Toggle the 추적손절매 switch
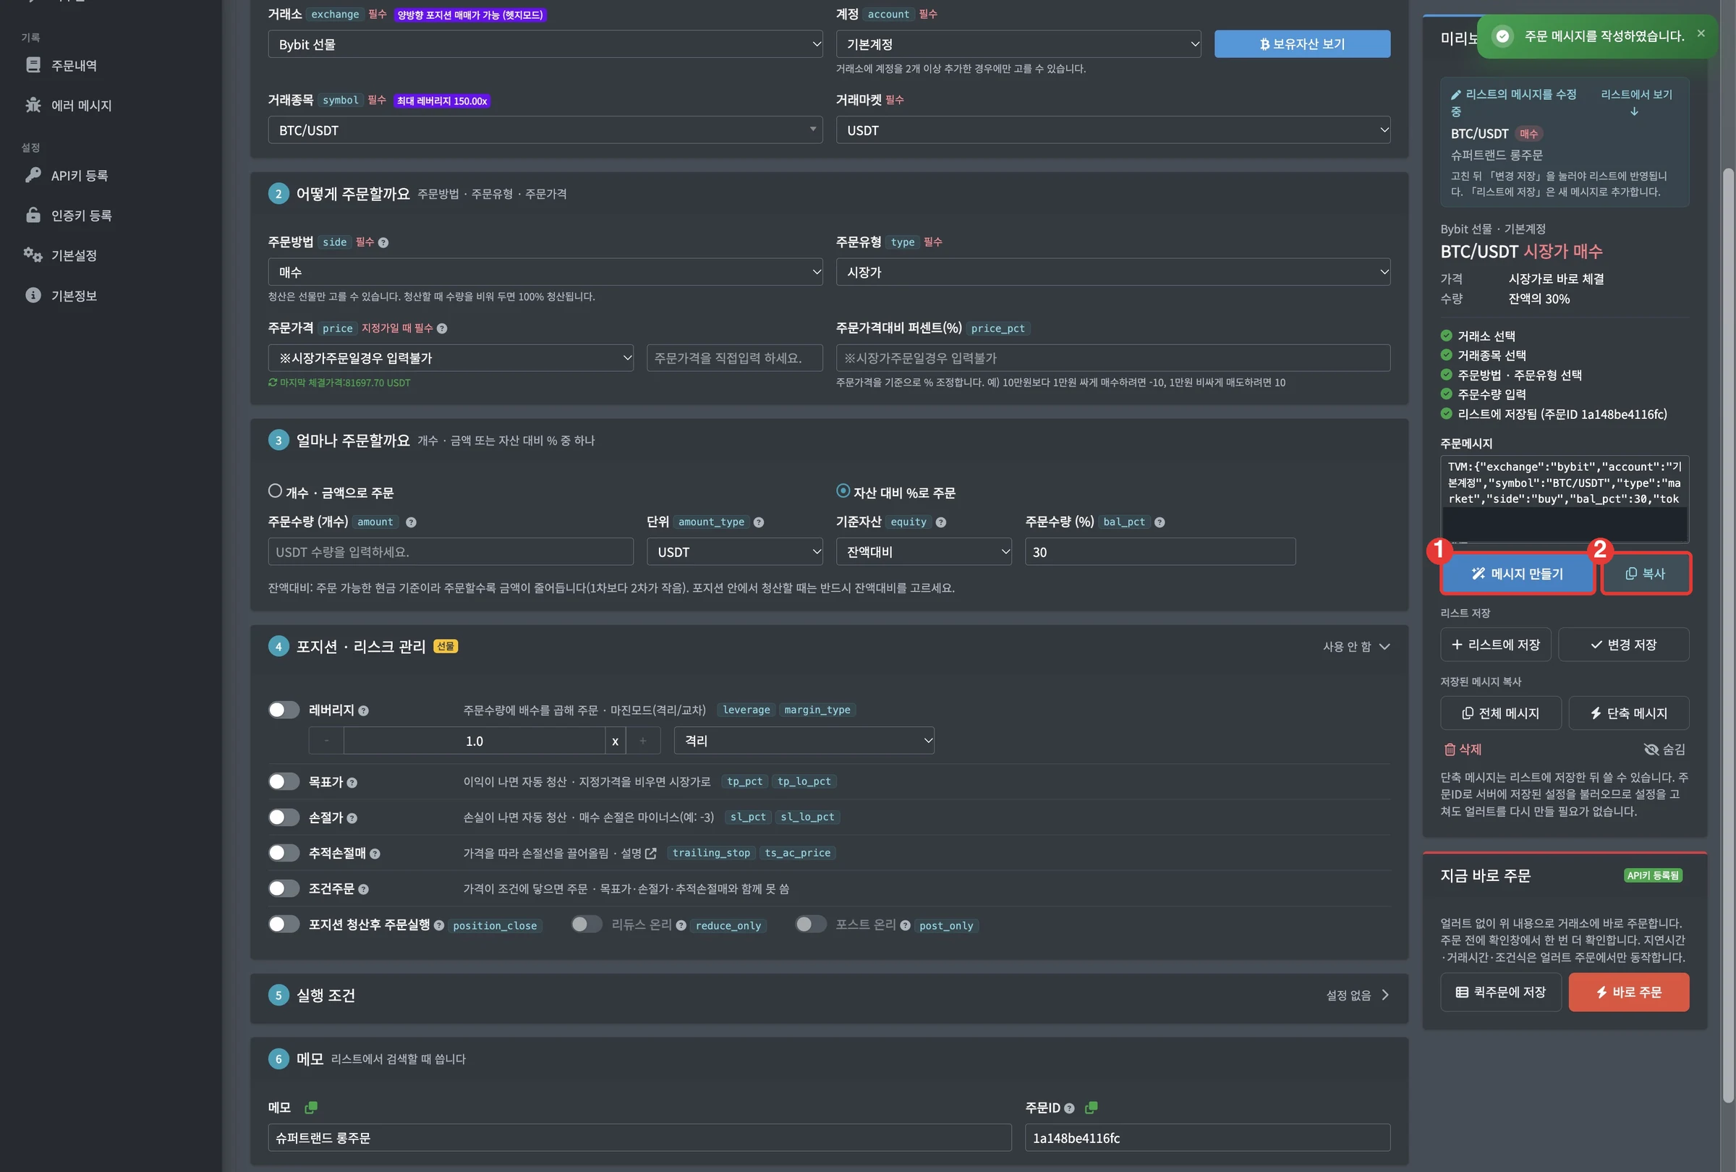The height and width of the screenshot is (1172, 1736). [283, 852]
